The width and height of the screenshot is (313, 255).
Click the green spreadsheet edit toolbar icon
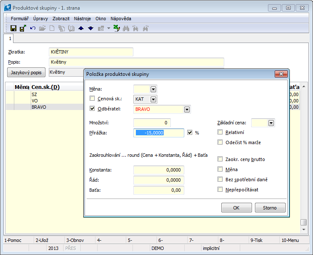[117, 28]
